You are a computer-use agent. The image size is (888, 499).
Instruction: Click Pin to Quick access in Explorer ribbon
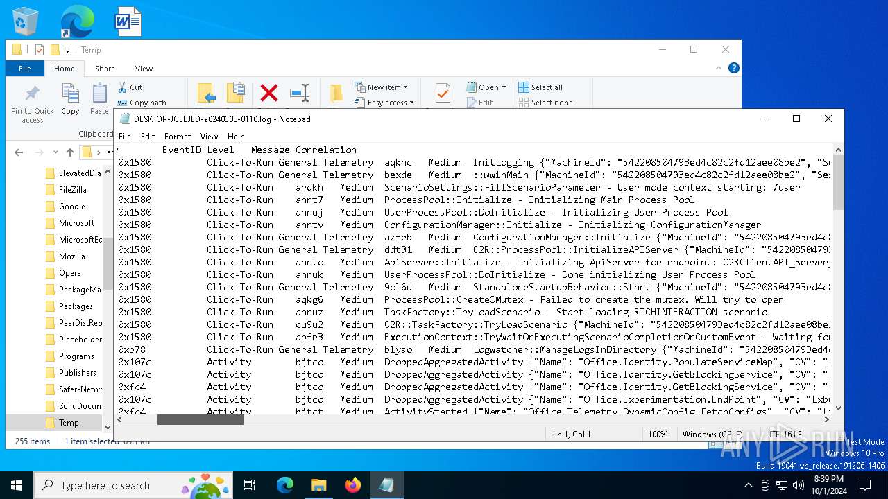tap(33, 104)
